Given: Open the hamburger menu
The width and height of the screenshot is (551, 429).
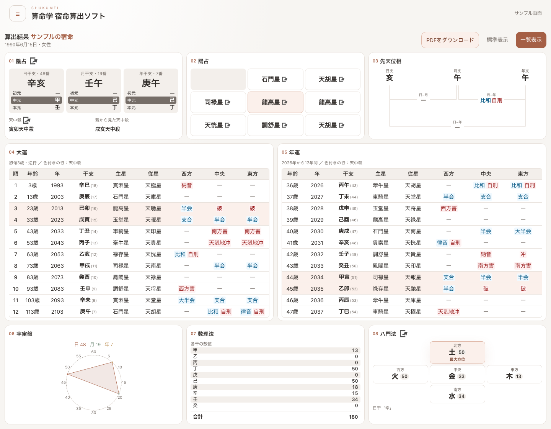Looking at the screenshot, I should pyautogui.click(x=18, y=14).
